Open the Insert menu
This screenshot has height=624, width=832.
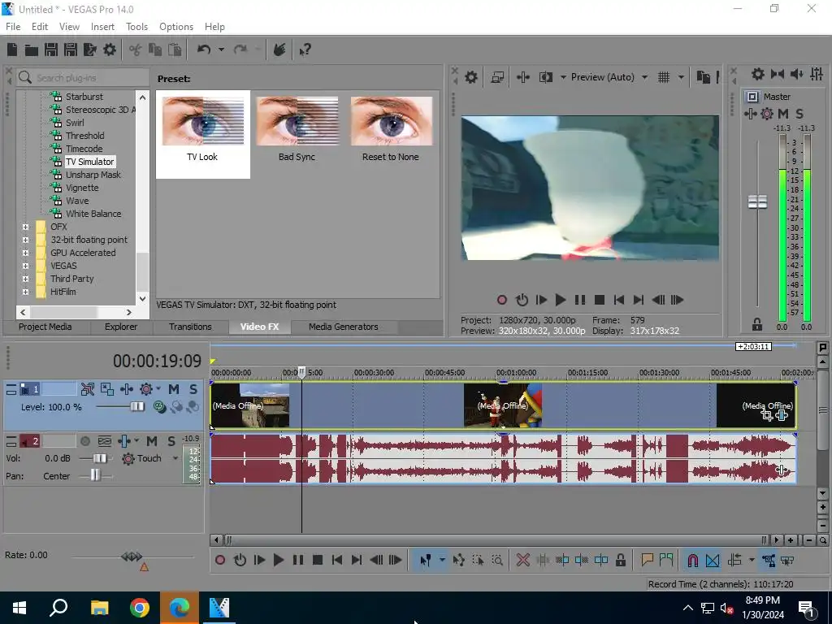tap(102, 27)
